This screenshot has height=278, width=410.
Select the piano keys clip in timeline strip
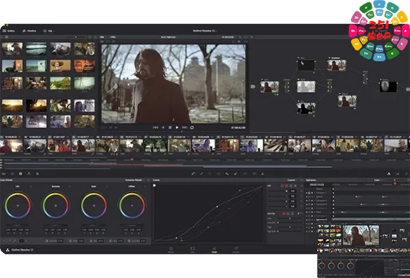(276, 146)
